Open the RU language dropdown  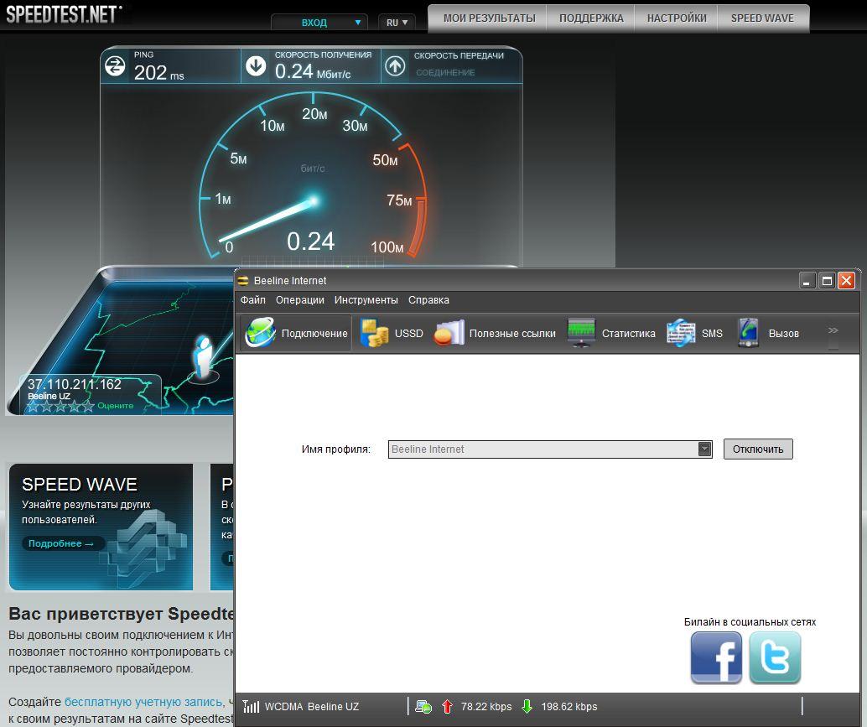(397, 23)
